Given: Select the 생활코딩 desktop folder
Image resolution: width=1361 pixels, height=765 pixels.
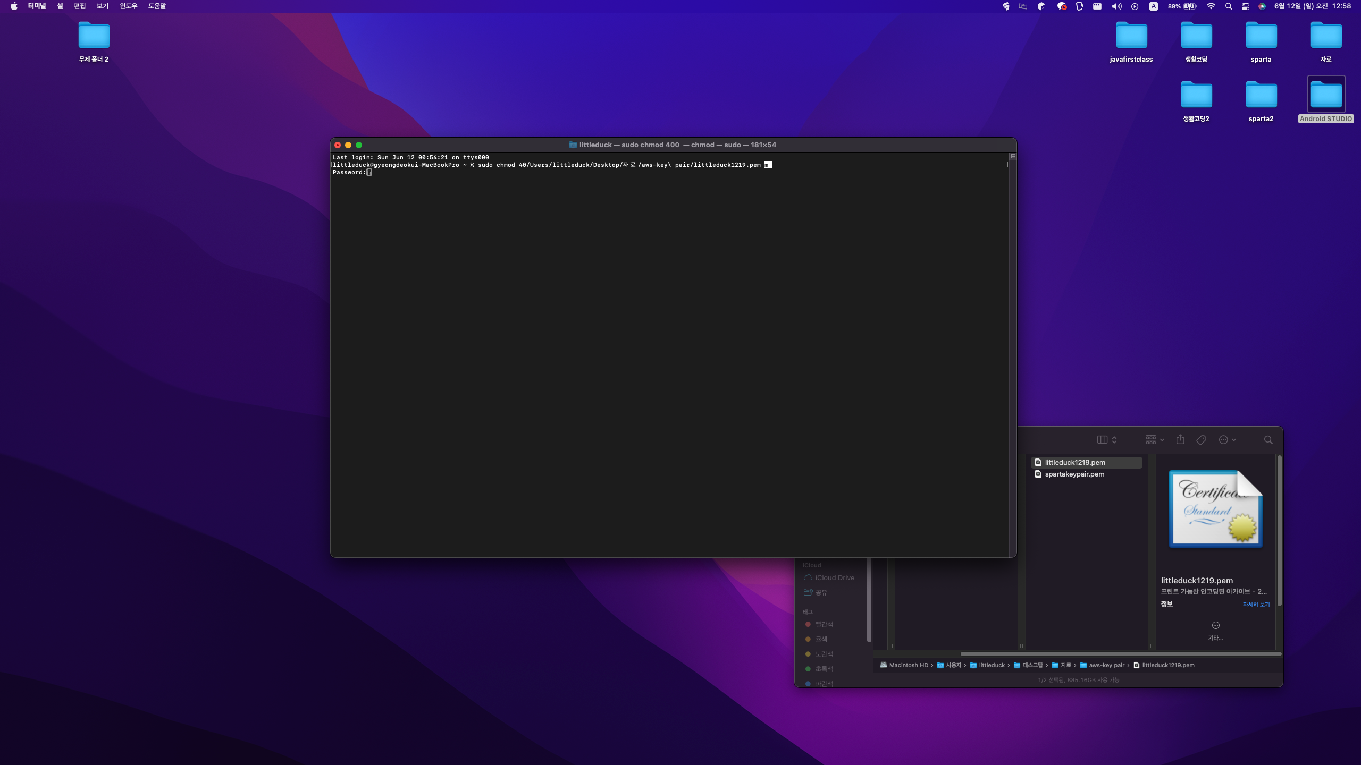Looking at the screenshot, I should 1196,42.
